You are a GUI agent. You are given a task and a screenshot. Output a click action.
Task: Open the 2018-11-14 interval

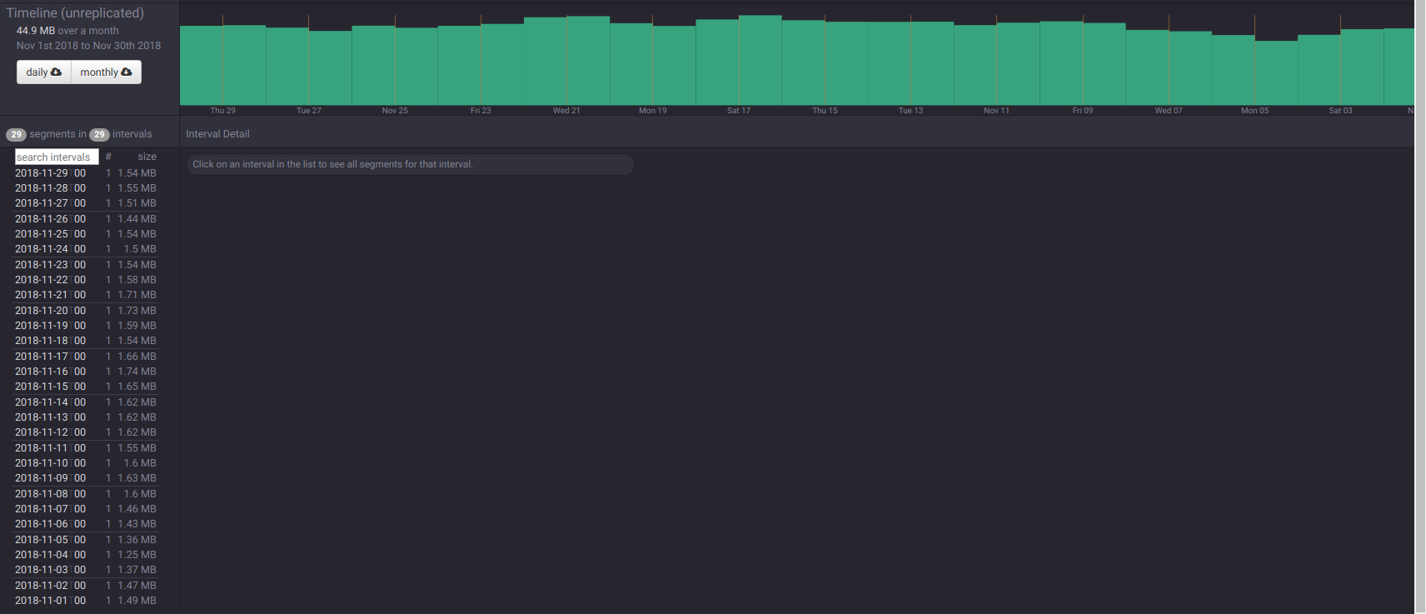pos(86,402)
